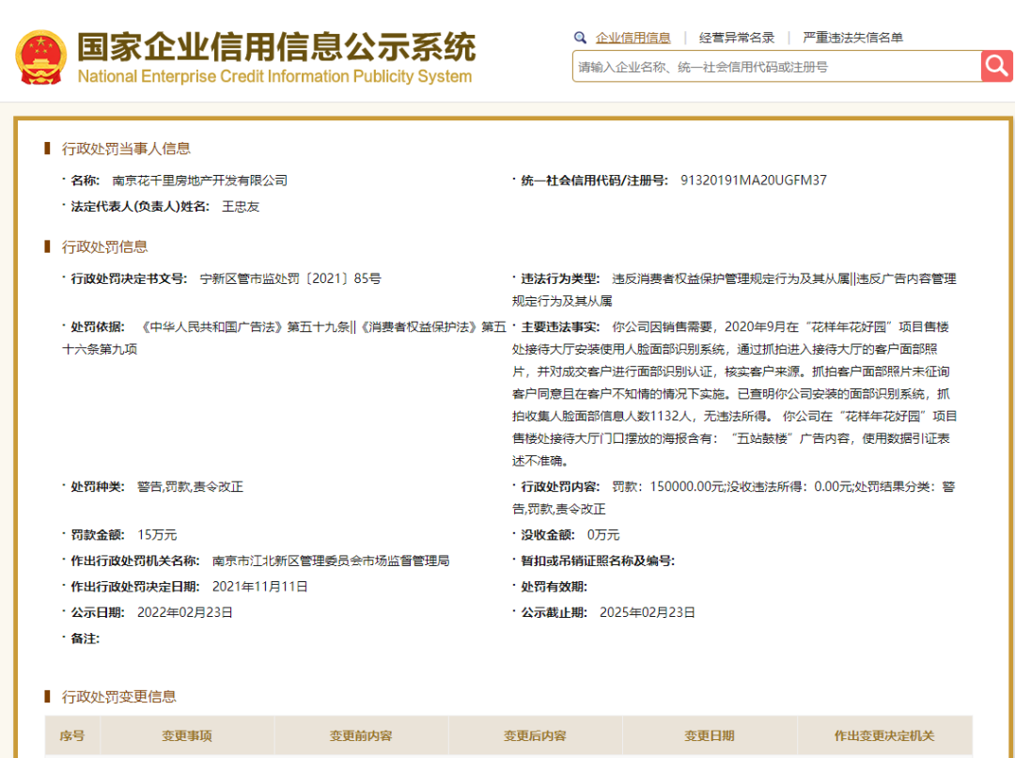The image size is (1015, 758).
Task: Click the 统一社会信用代码/注册号 label
Action: click(x=594, y=181)
